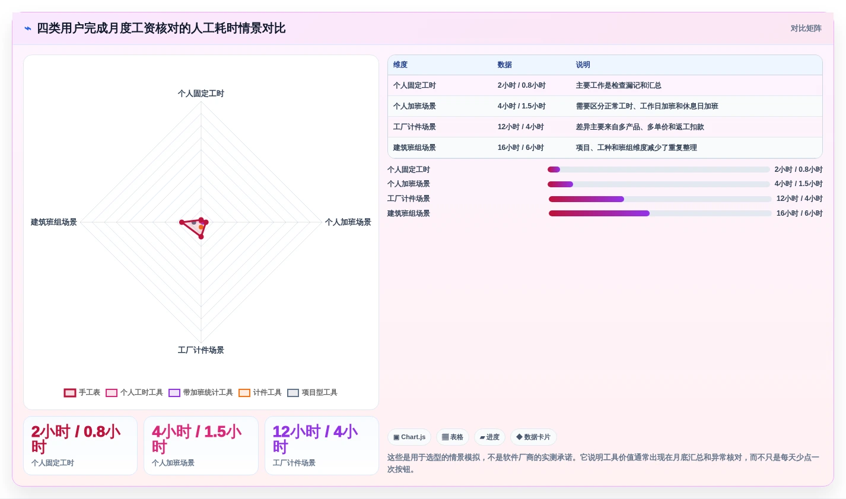
Task: Click the 工厂计件场景 progress bar
Action: pos(660,199)
